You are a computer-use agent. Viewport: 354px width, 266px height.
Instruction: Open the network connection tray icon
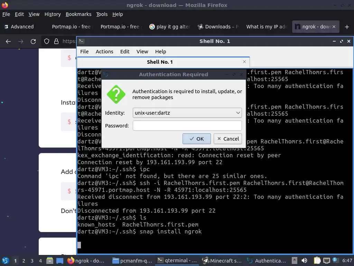(326, 260)
